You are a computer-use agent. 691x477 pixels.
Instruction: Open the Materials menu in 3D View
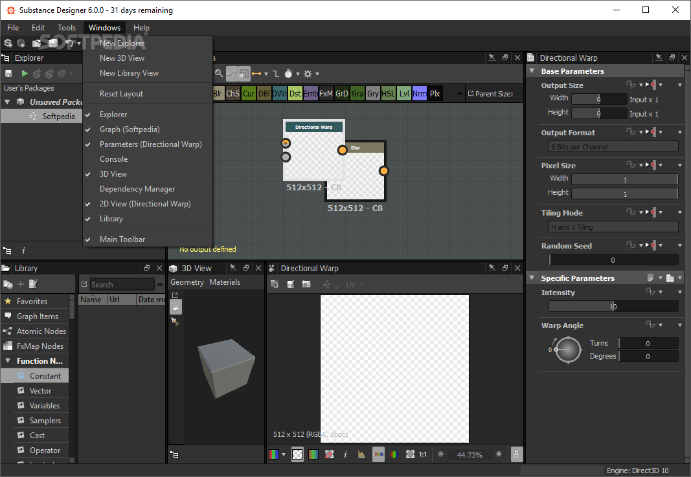(x=225, y=282)
